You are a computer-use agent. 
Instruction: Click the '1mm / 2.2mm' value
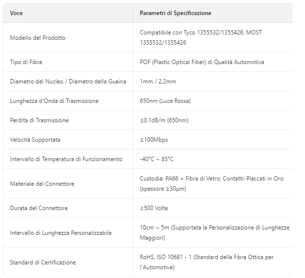point(158,82)
